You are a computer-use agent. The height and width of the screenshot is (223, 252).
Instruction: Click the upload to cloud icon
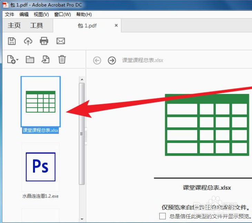[28, 41]
